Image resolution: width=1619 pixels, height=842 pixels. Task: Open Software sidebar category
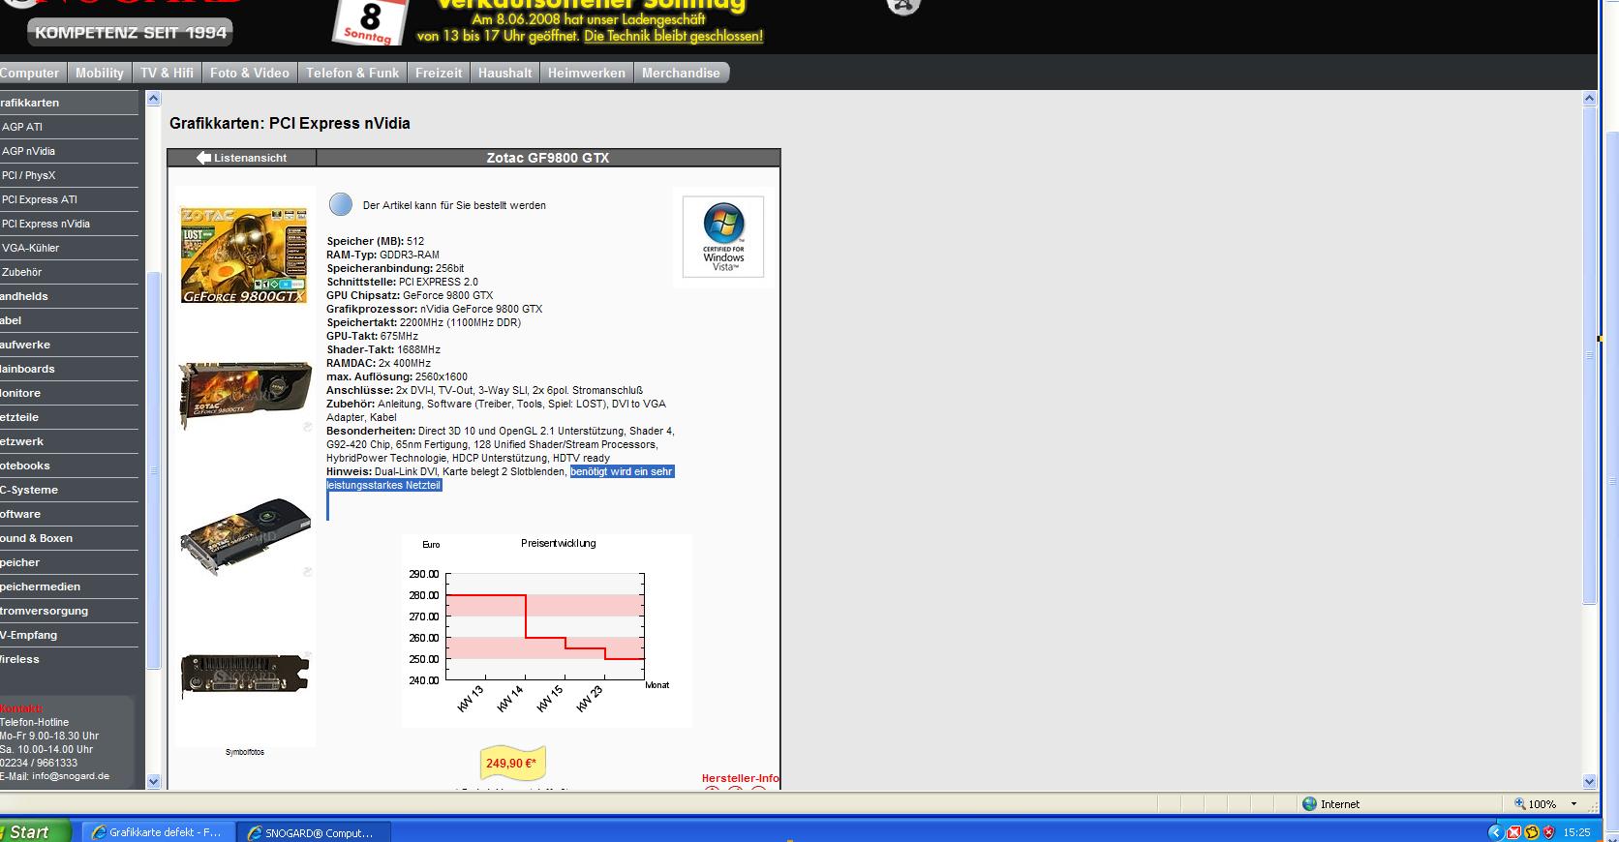tap(69, 514)
